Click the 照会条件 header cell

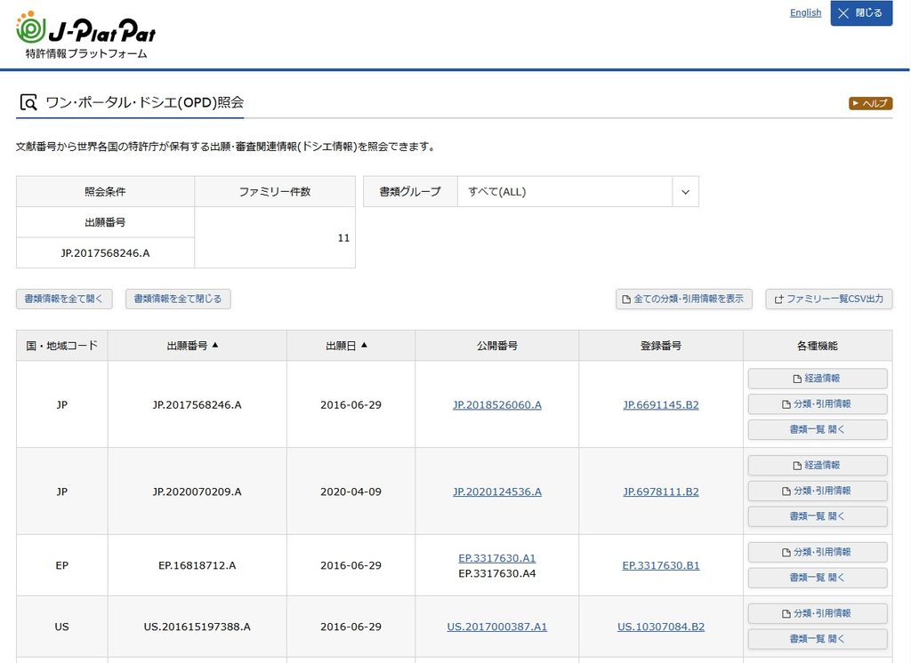pos(105,192)
